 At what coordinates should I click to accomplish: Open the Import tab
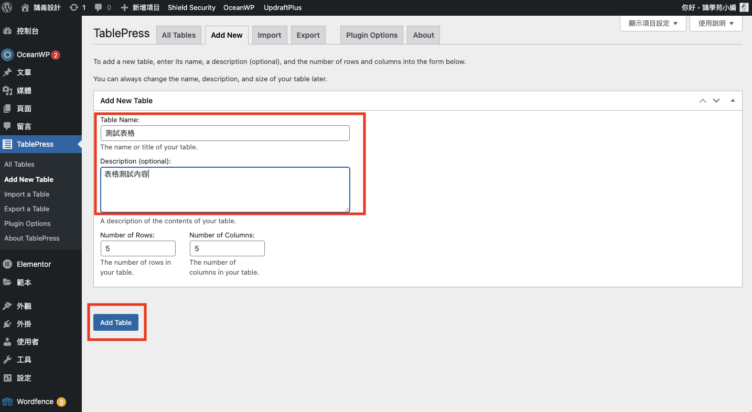(x=270, y=35)
